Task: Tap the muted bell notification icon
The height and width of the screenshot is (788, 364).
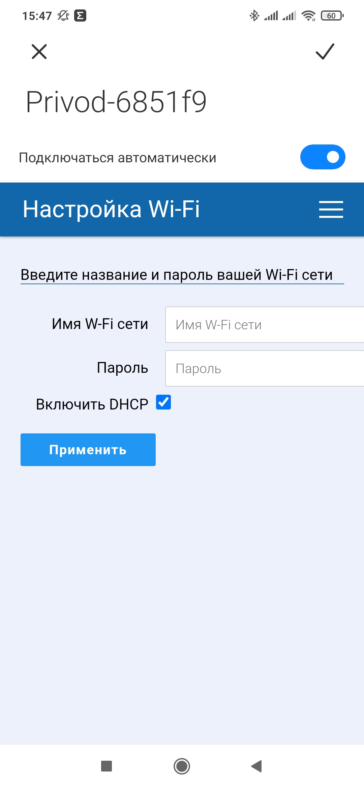Action: coord(63,15)
